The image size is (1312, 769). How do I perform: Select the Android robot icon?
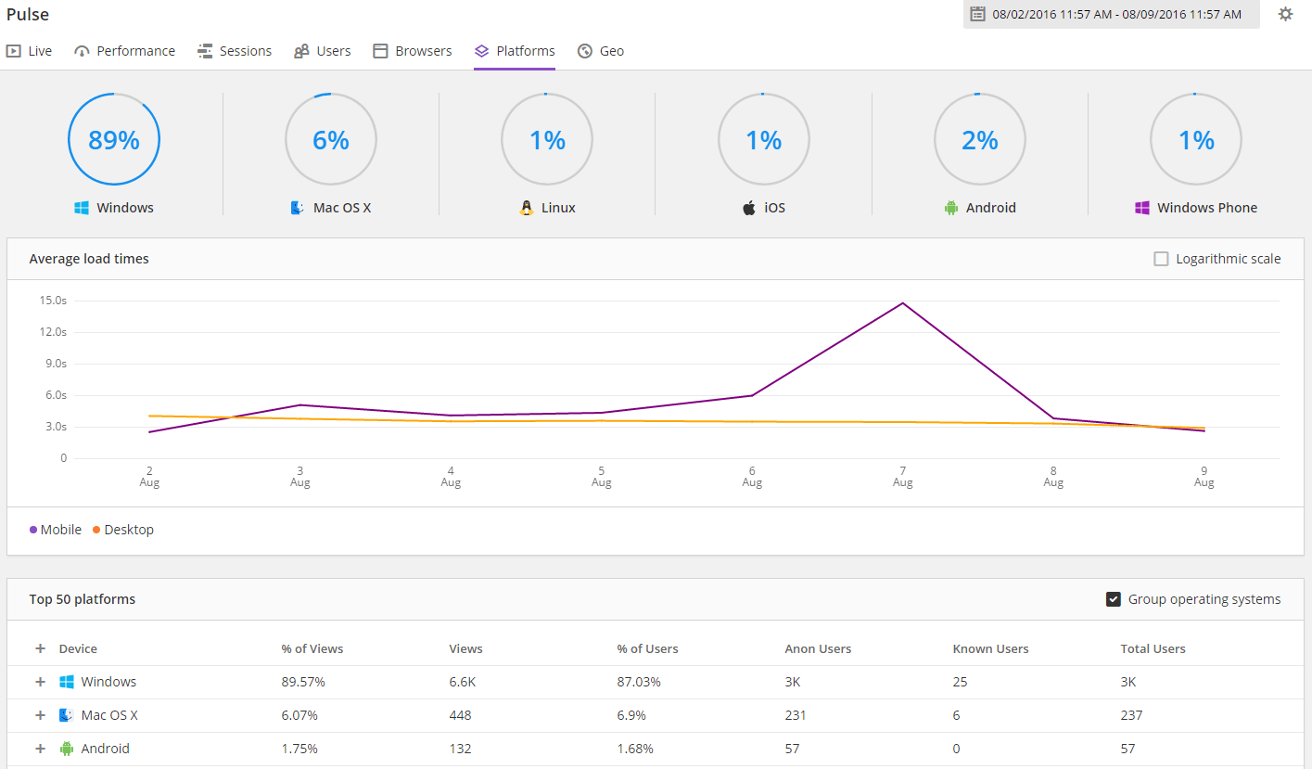(951, 207)
